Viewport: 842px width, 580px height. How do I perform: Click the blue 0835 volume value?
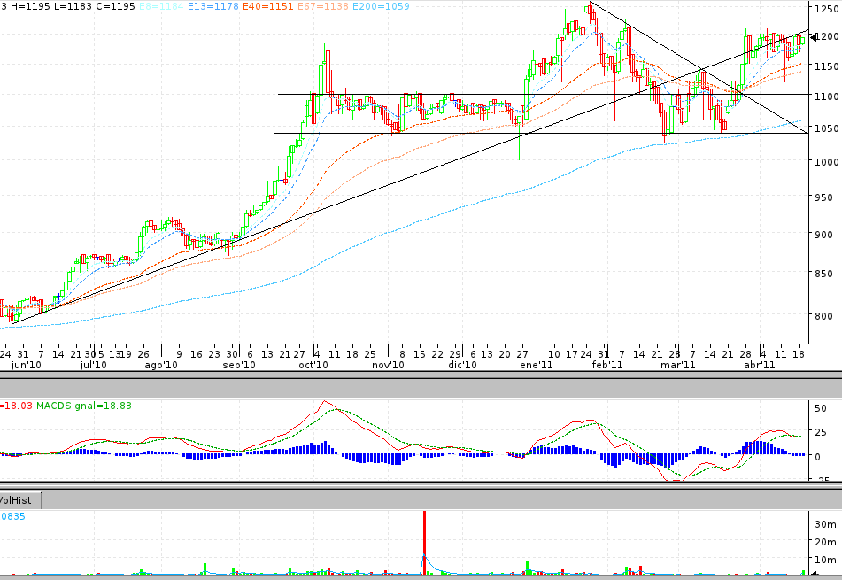click(12, 516)
